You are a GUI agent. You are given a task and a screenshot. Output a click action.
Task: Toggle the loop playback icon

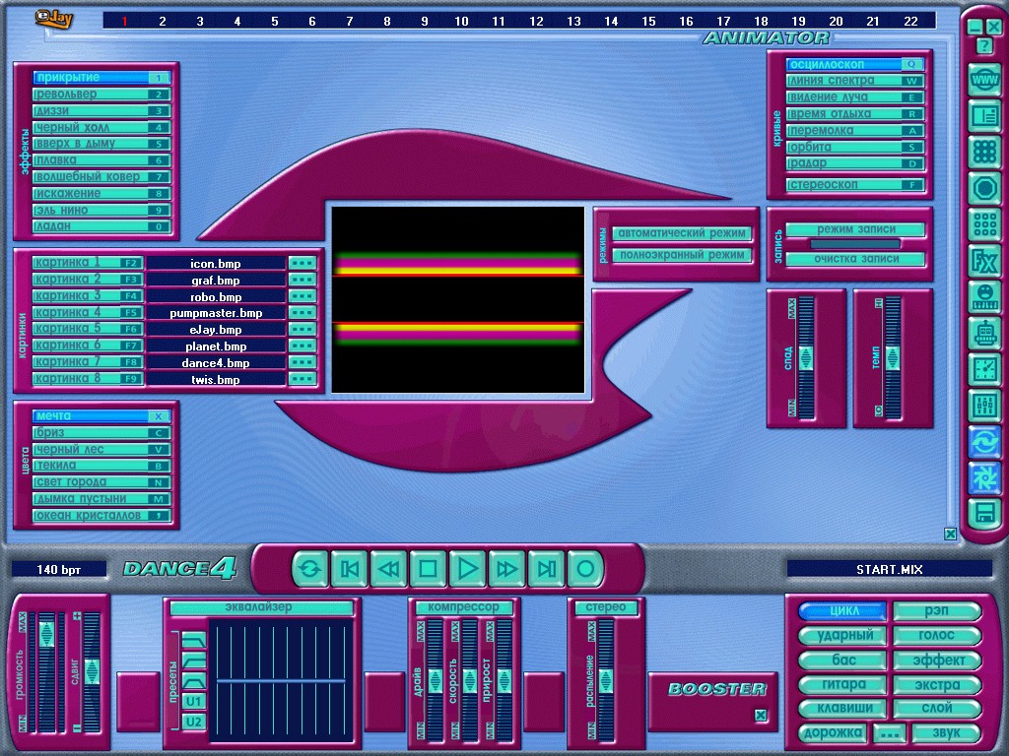point(309,568)
